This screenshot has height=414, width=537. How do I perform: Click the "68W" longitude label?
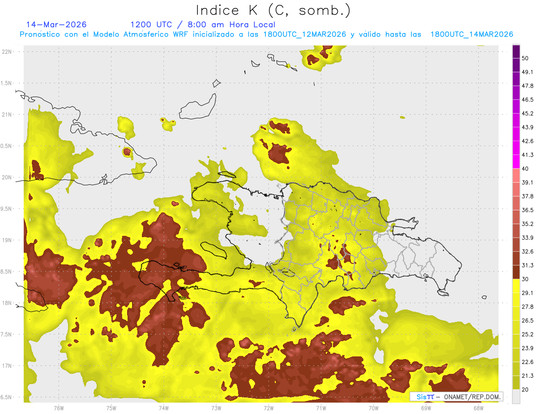(x=478, y=408)
